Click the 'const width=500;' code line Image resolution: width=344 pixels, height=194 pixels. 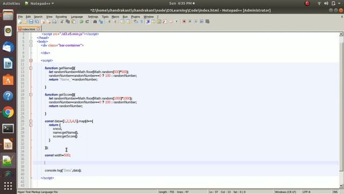pos(58,155)
